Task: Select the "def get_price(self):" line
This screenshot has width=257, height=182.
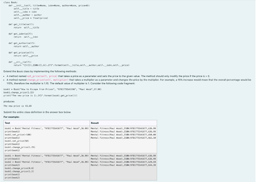Action: (x=21, y=53)
